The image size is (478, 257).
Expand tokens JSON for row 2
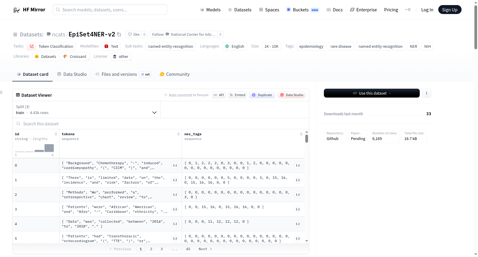coord(175,195)
